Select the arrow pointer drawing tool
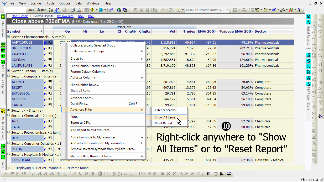Image resolution: width=324 pixels, height=182 pixels. tap(314, 25)
